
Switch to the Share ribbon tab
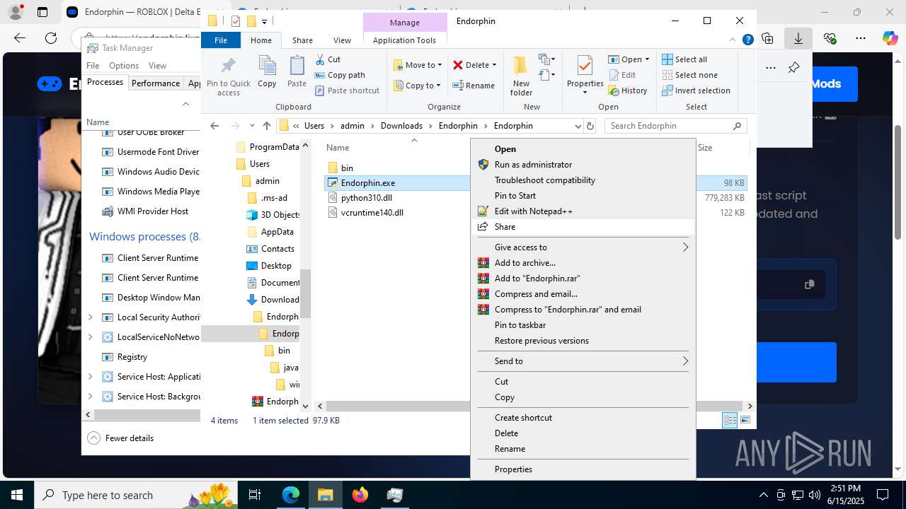tap(302, 40)
